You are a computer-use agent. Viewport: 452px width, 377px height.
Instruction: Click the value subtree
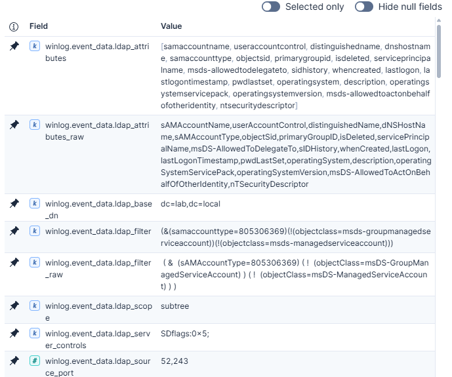point(175,306)
